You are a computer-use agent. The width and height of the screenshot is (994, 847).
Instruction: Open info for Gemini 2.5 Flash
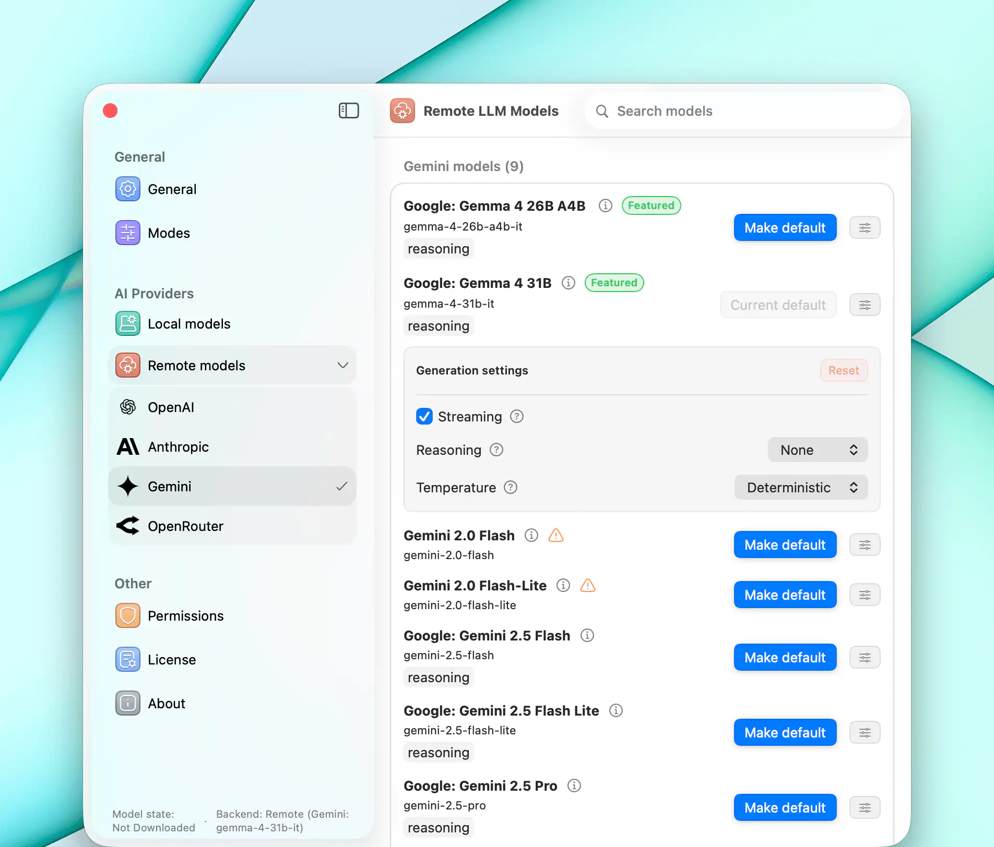tap(587, 635)
